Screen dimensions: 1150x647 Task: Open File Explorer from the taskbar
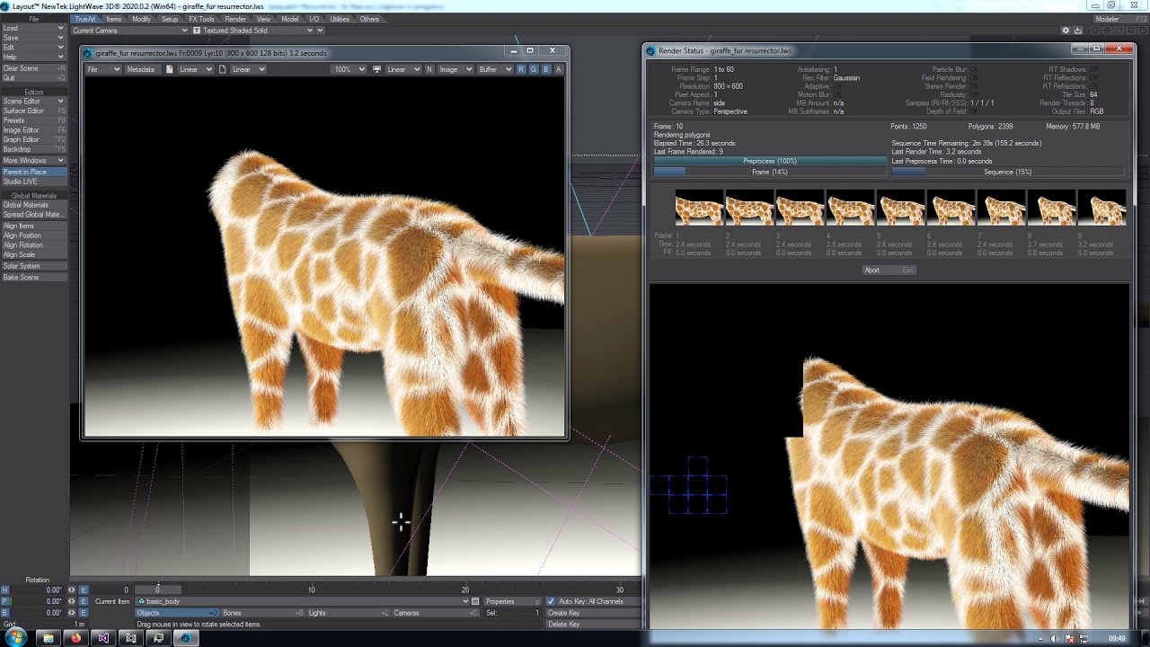tap(49, 638)
